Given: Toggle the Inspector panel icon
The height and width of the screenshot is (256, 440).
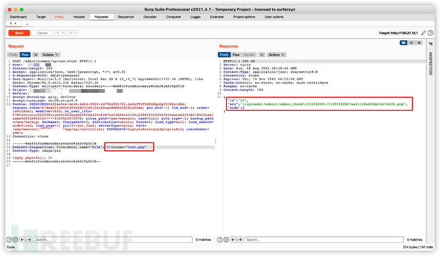Looking at the screenshot, I should pyautogui.click(x=430, y=44).
